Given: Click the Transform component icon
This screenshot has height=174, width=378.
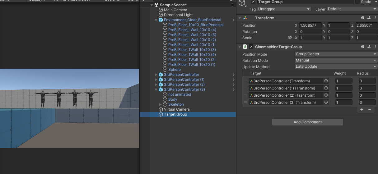Looking at the screenshot, I should (245, 18).
